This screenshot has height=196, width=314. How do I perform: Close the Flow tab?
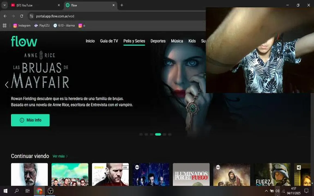pos(114,5)
